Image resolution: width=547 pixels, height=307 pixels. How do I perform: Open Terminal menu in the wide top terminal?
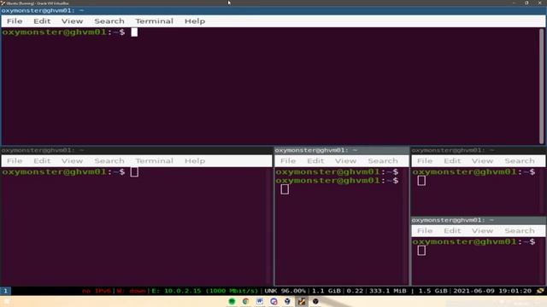pyautogui.click(x=154, y=21)
